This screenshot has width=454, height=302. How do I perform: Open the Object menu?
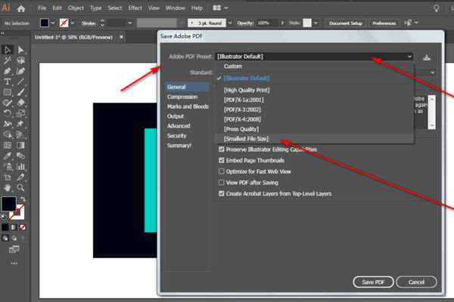click(x=76, y=8)
